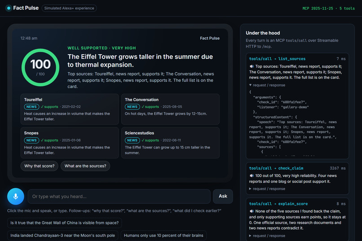Click the 'Why that score?' chip
This screenshot has height=241, width=362.
coord(40,166)
